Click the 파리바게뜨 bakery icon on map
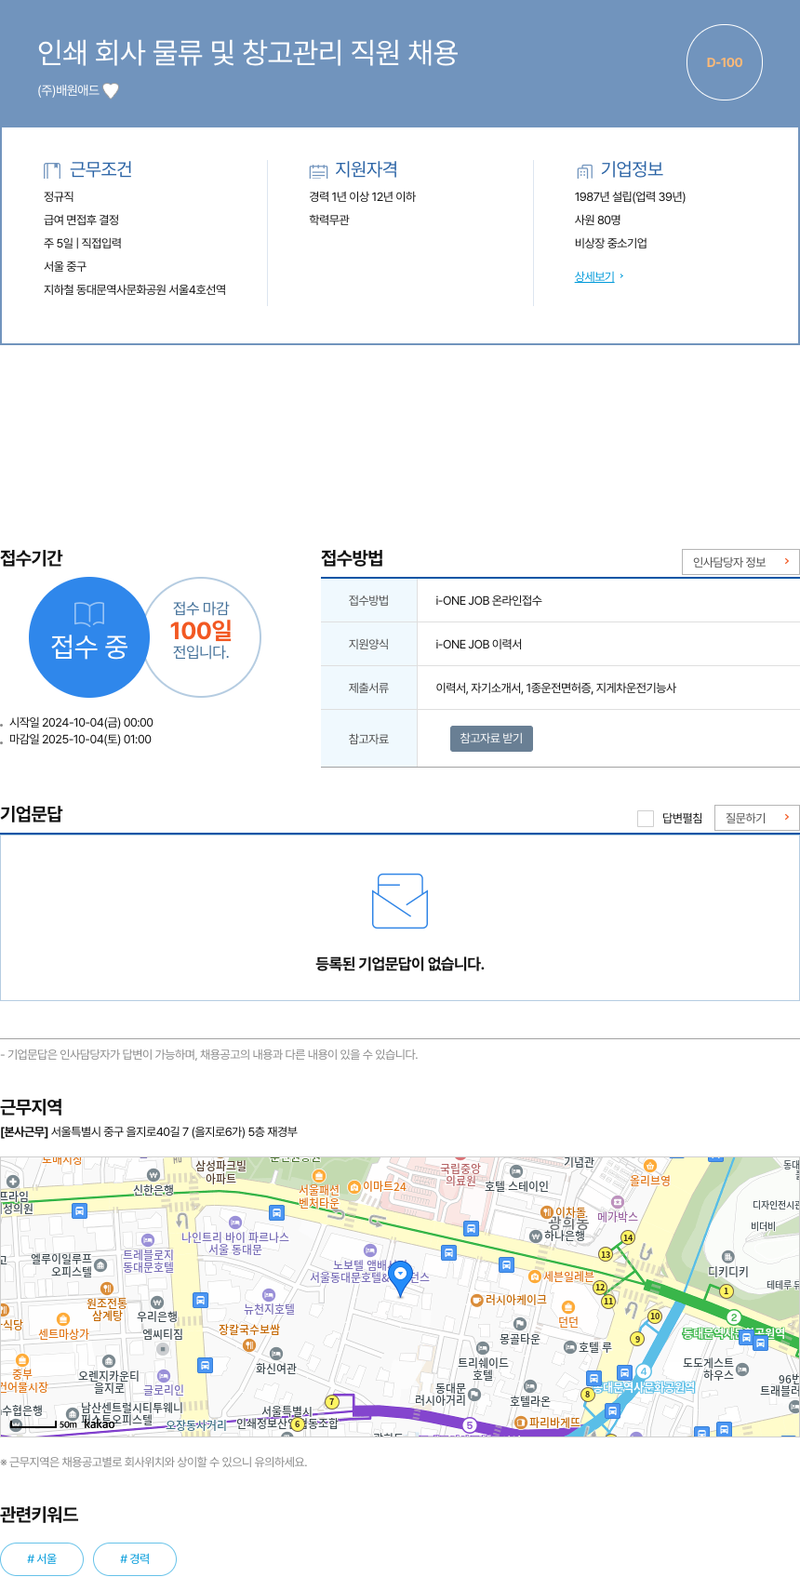800x1577 pixels. pyautogui.click(x=521, y=1423)
